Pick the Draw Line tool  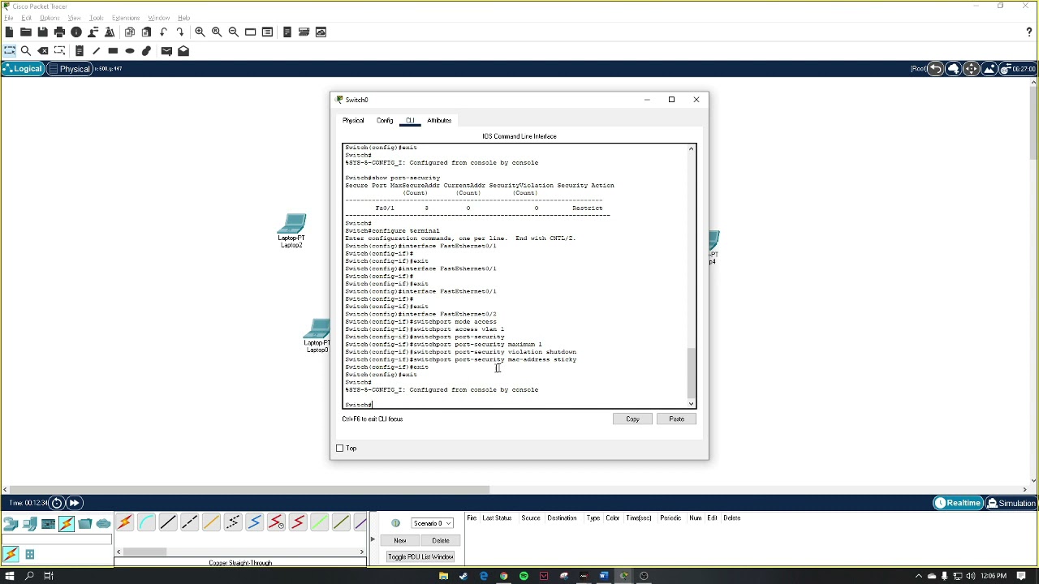click(96, 51)
